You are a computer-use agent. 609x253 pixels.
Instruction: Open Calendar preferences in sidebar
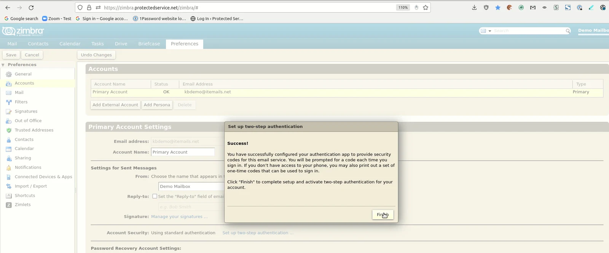[x=24, y=149]
